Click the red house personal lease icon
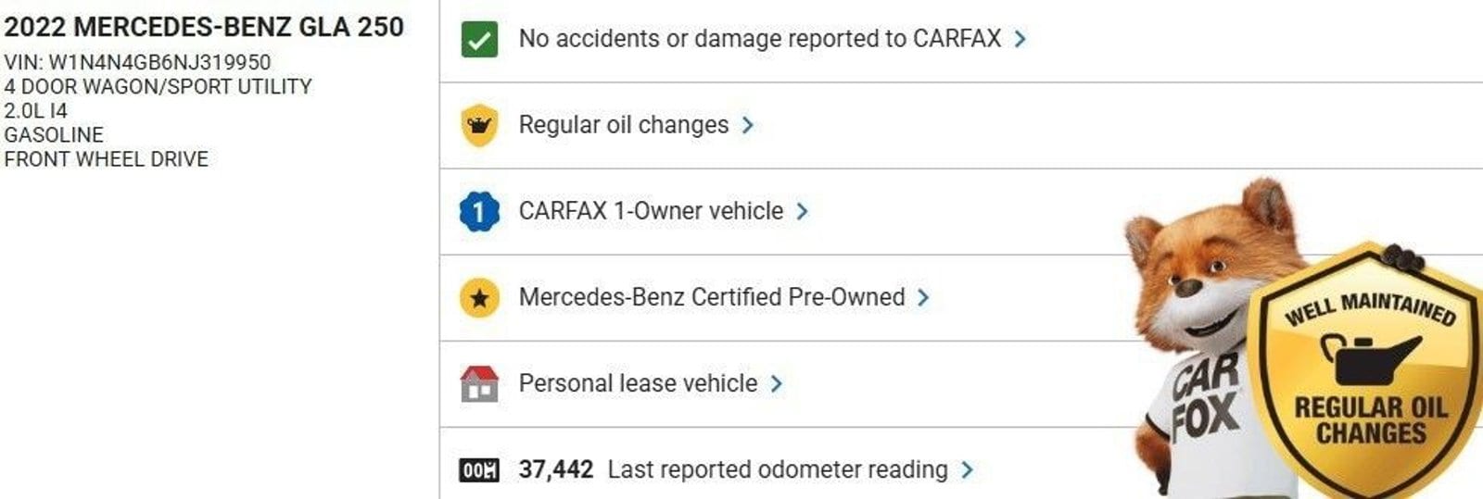 [x=479, y=383]
